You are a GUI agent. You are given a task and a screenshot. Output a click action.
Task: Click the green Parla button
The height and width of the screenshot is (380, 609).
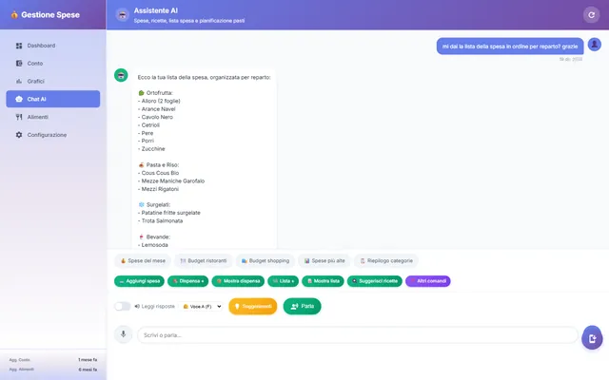[303, 306]
